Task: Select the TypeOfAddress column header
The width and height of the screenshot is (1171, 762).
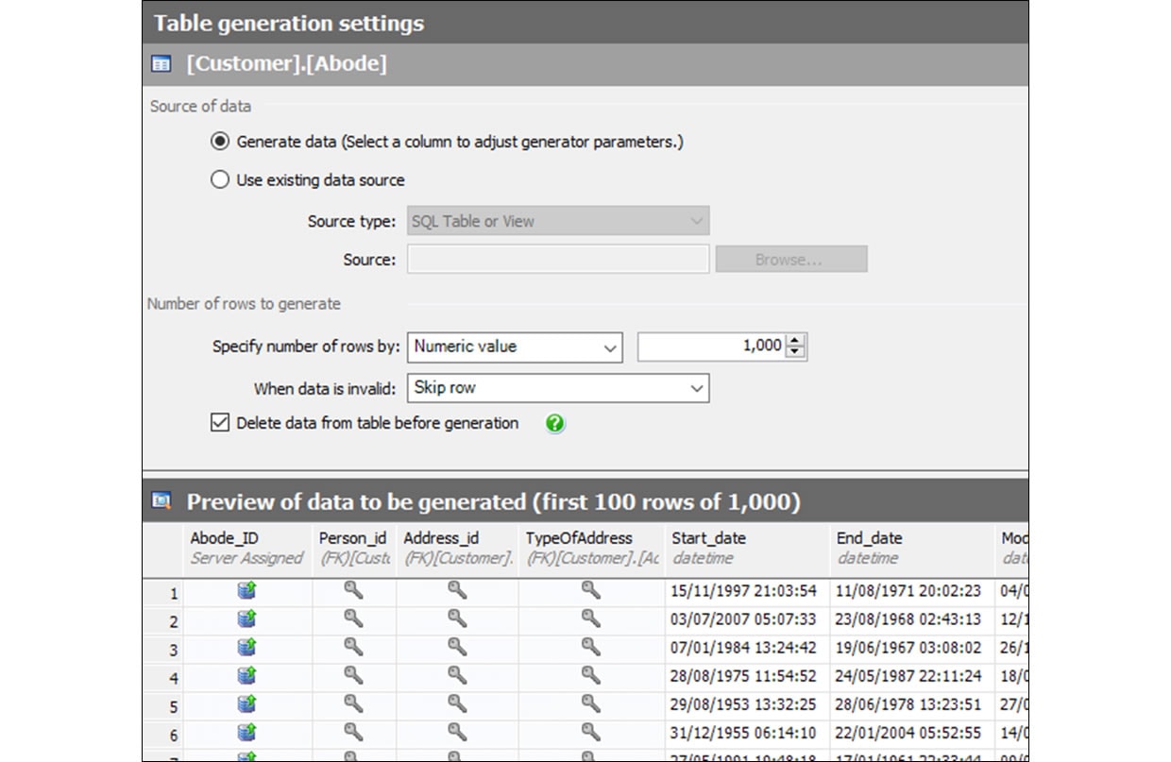Action: coord(591,548)
